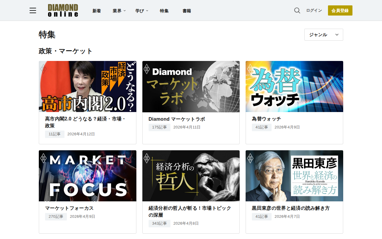The image size is (382, 239).
Task: Select the 書籍 nav item
Action: [187, 11]
